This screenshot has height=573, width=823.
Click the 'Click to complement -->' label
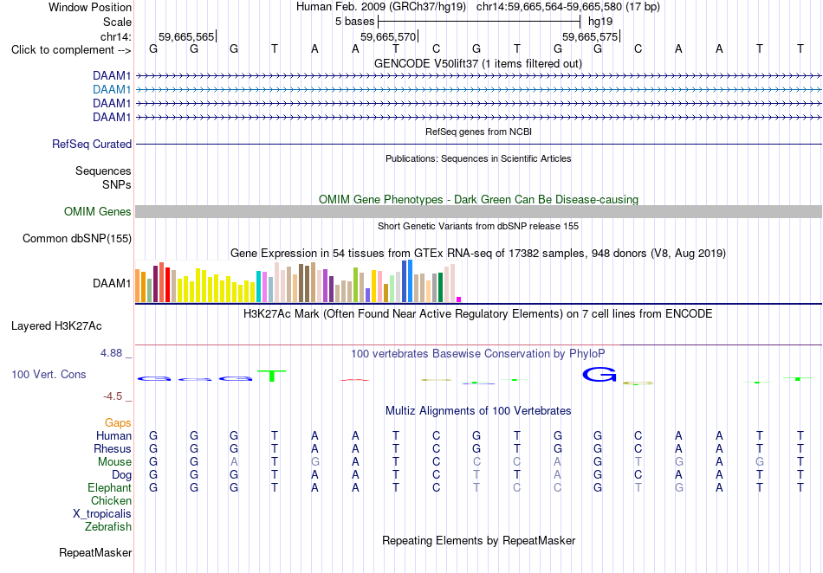click(x=71, y=50)
